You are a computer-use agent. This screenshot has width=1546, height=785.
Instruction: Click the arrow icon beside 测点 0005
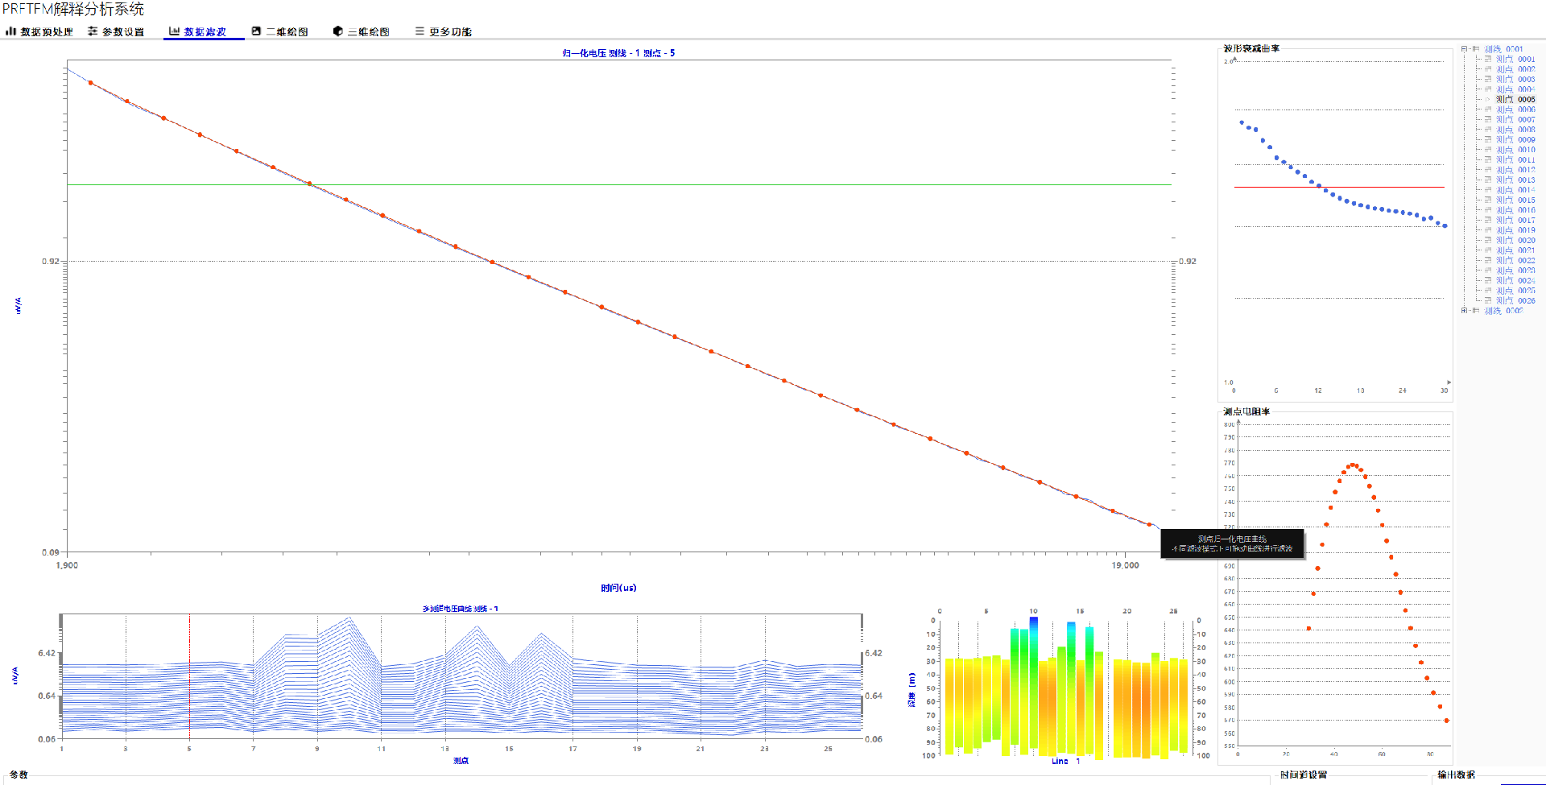pos(1488,100)
